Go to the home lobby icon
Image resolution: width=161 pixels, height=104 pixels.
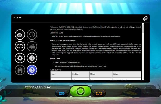(20, 69)
